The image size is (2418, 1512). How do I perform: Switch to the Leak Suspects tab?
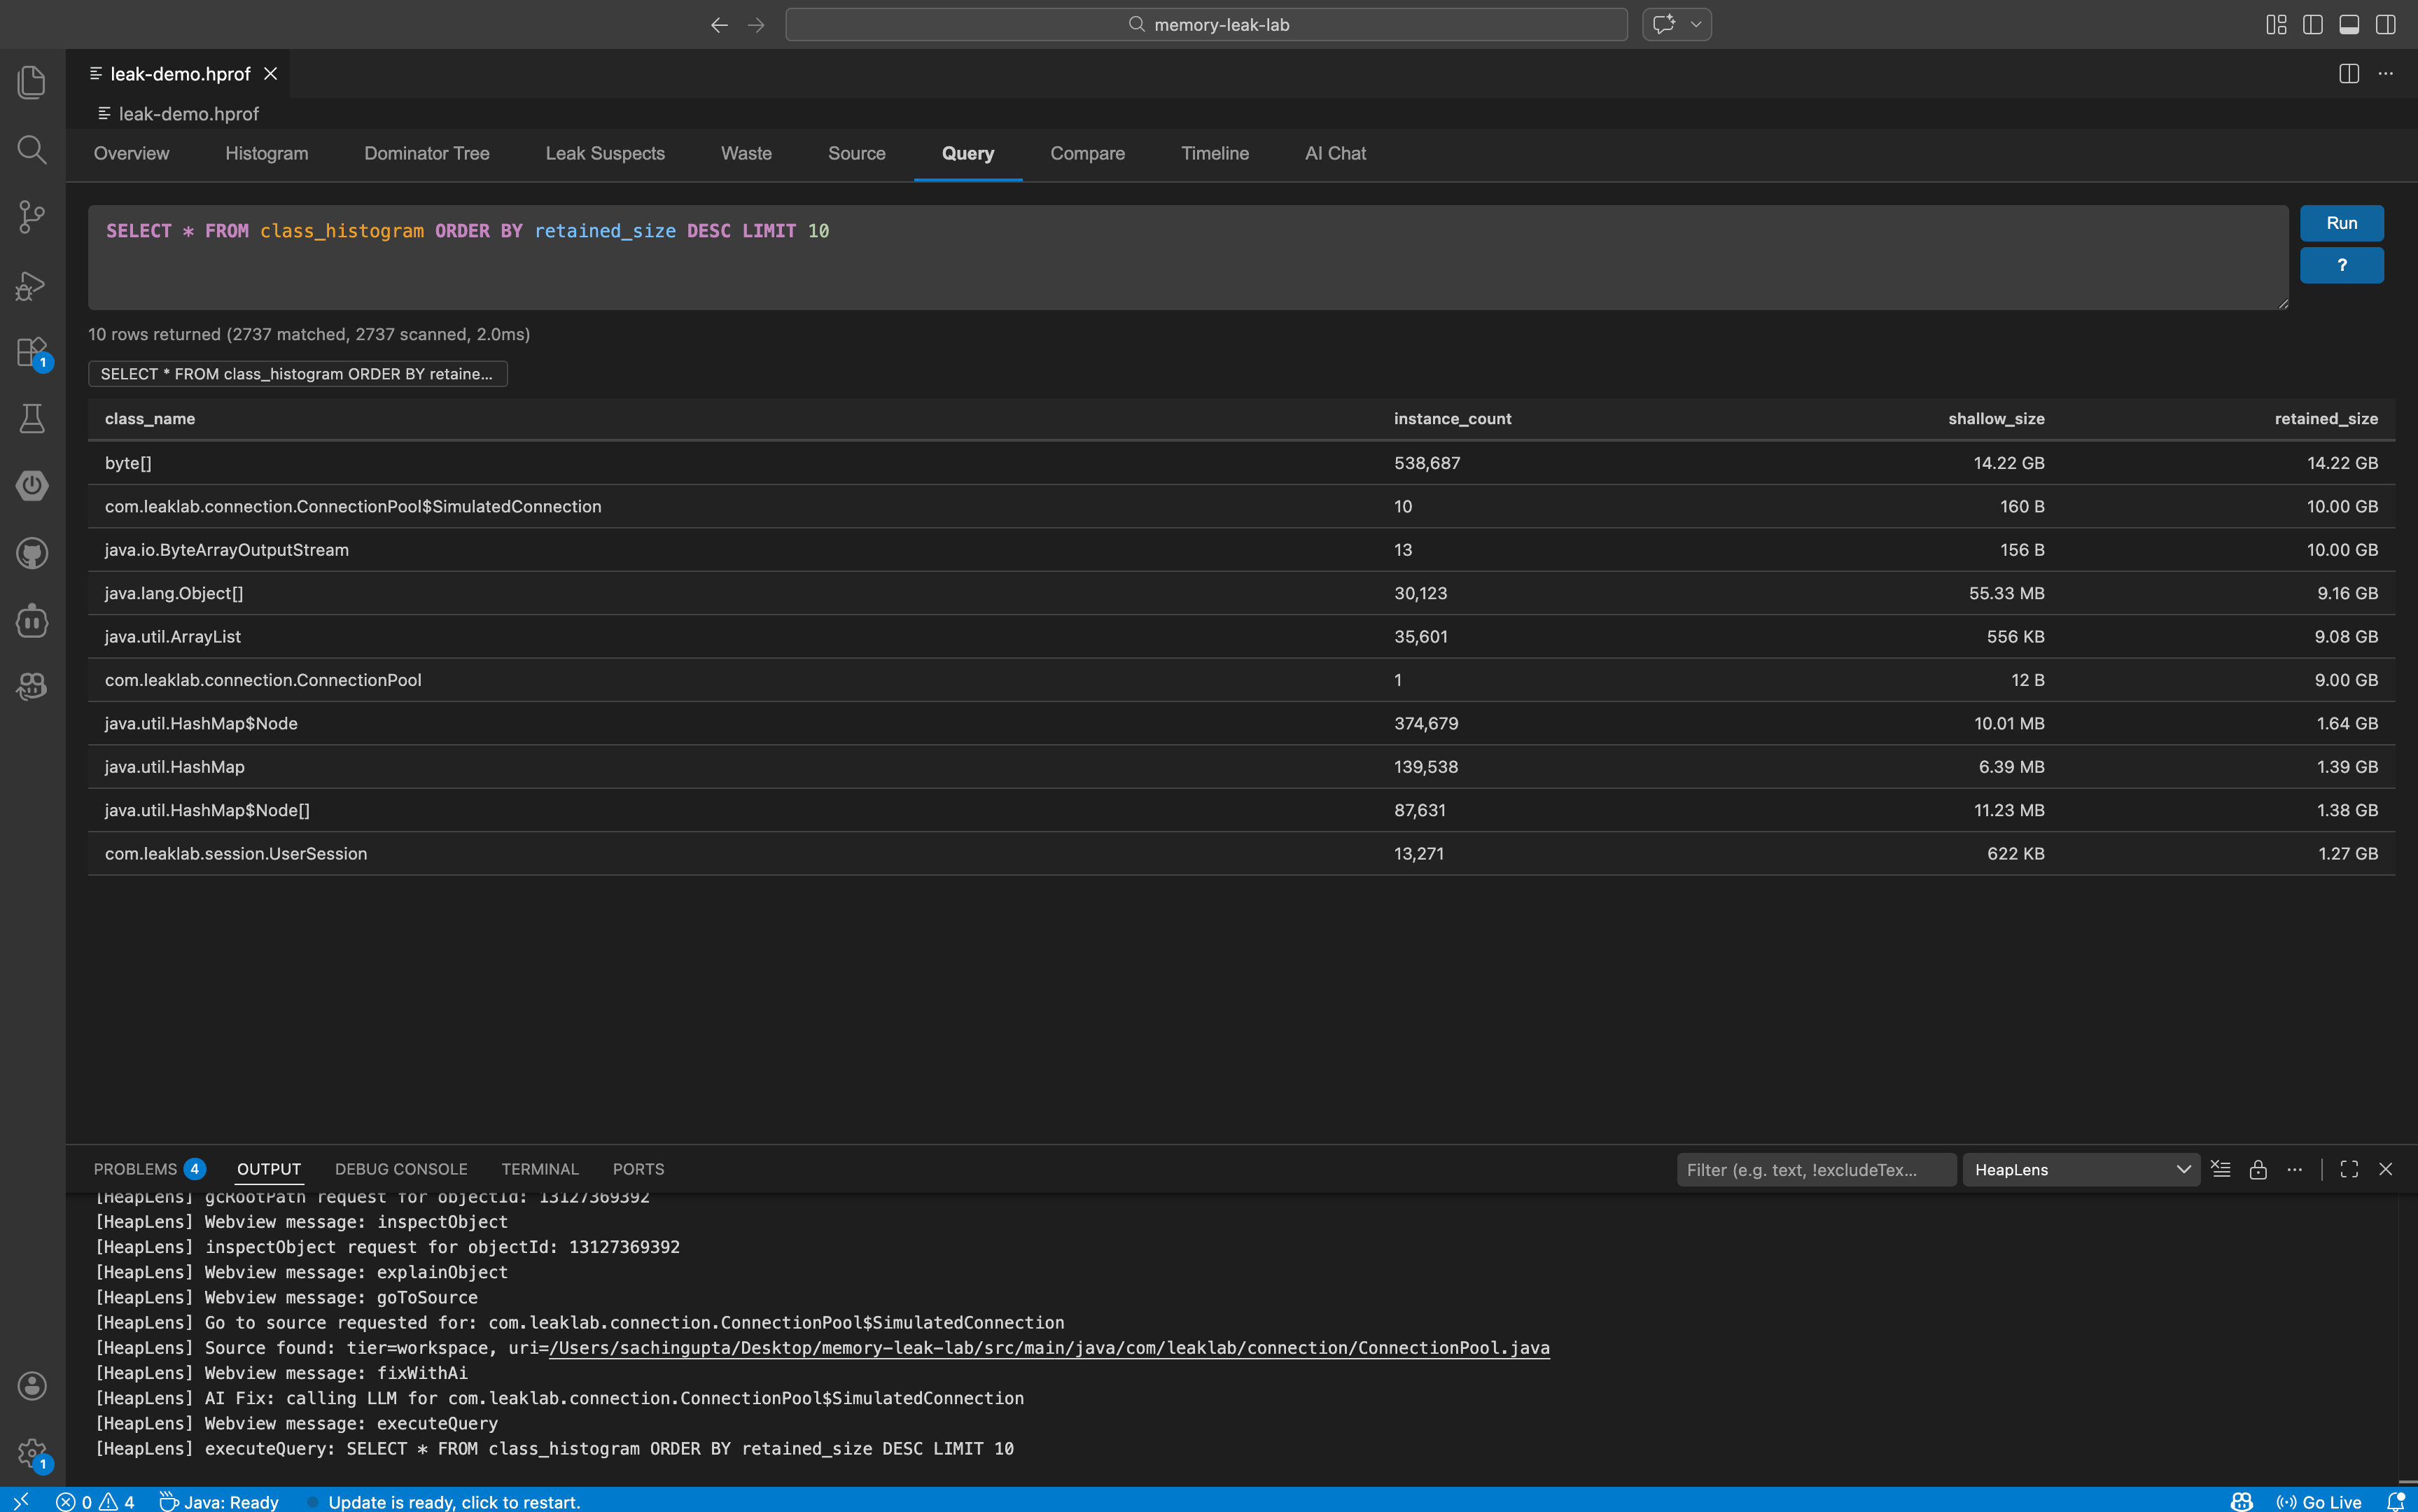pyautogui.click(x=604, y=153)
